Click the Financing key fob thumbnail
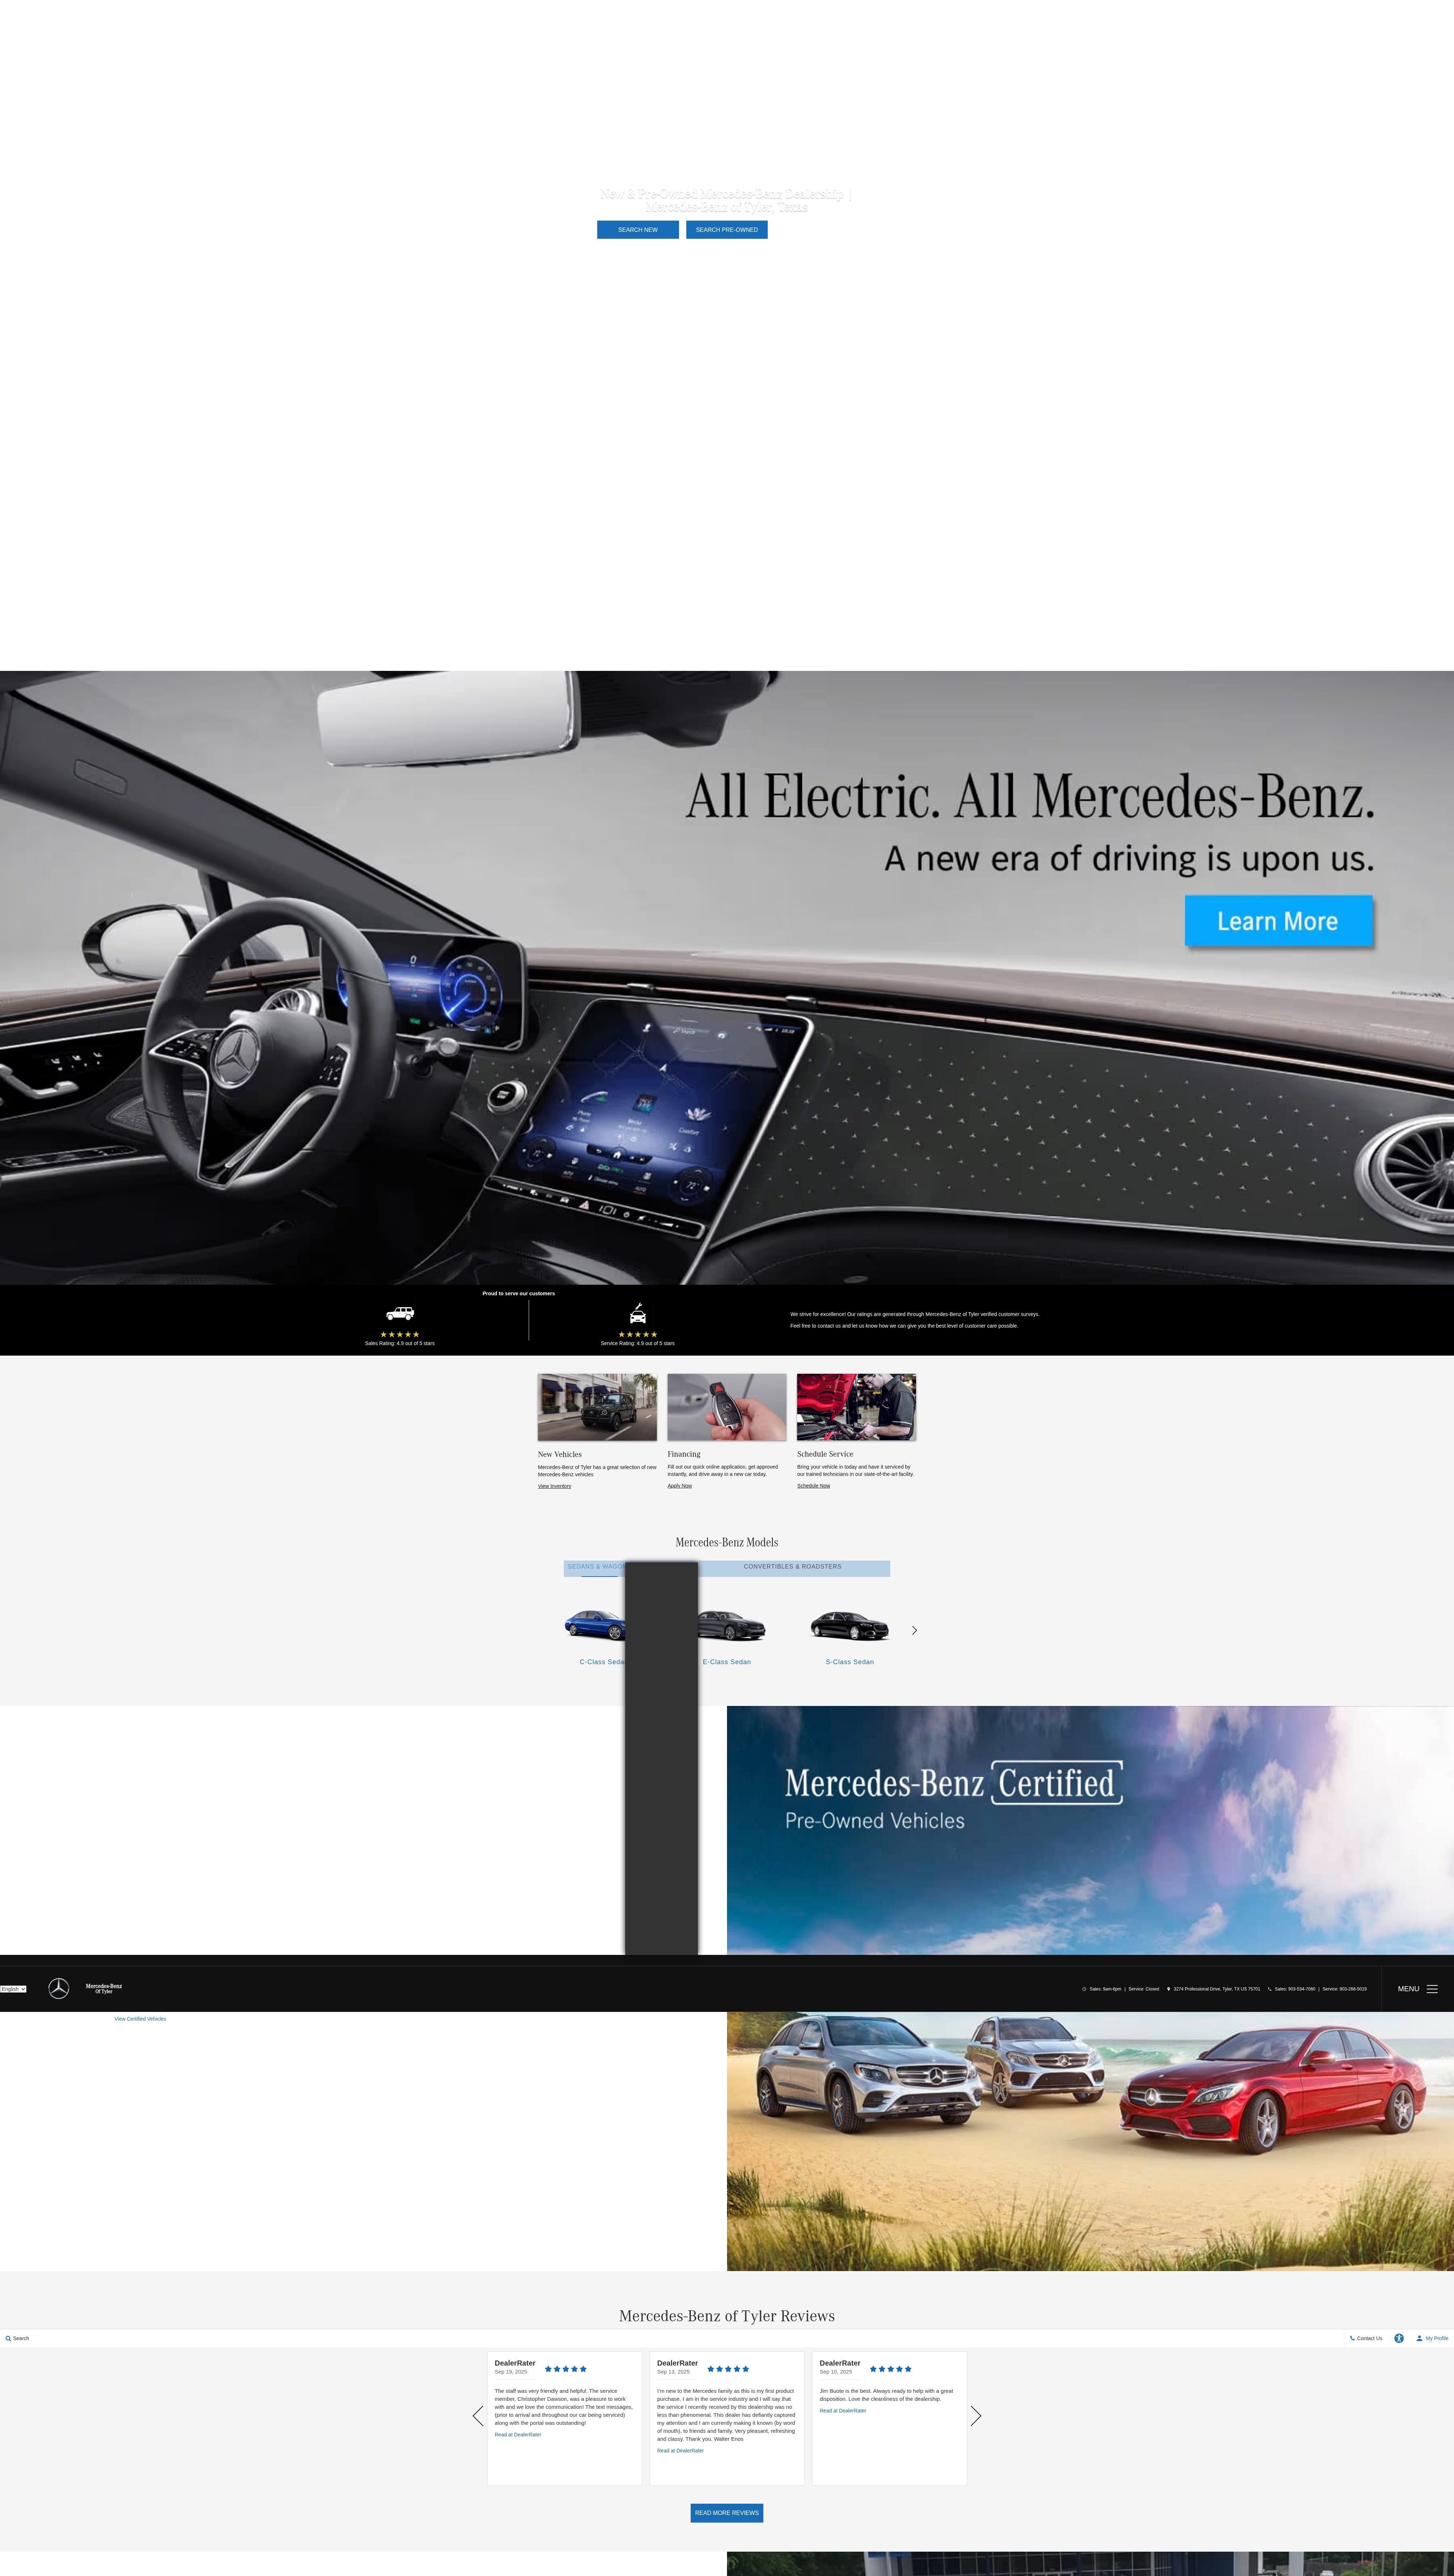 [727, 1407]
